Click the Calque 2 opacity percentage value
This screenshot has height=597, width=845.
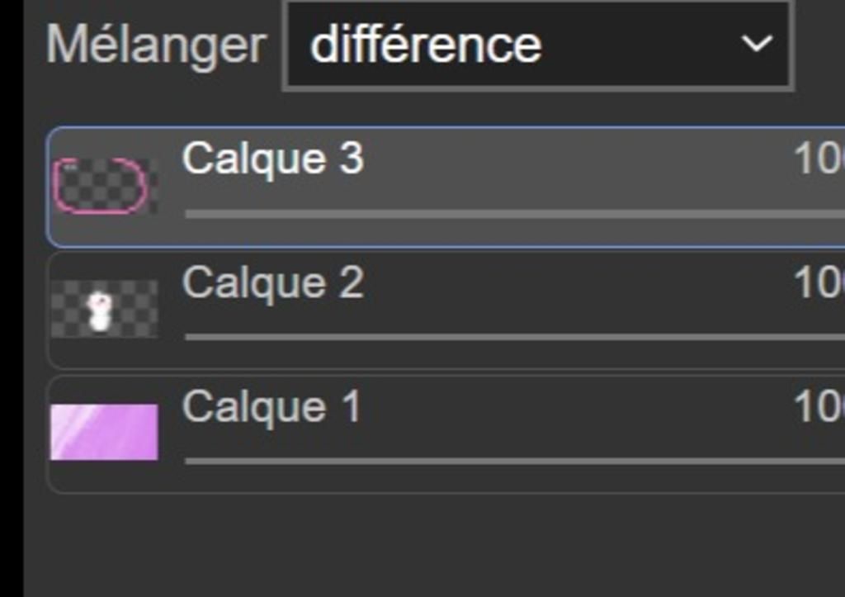click(819, 282)
